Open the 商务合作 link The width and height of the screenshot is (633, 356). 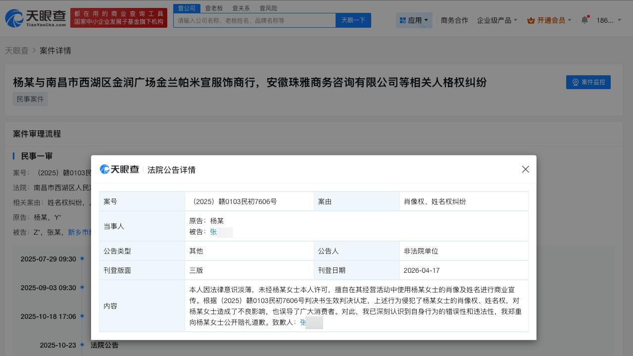click(454, 20)
